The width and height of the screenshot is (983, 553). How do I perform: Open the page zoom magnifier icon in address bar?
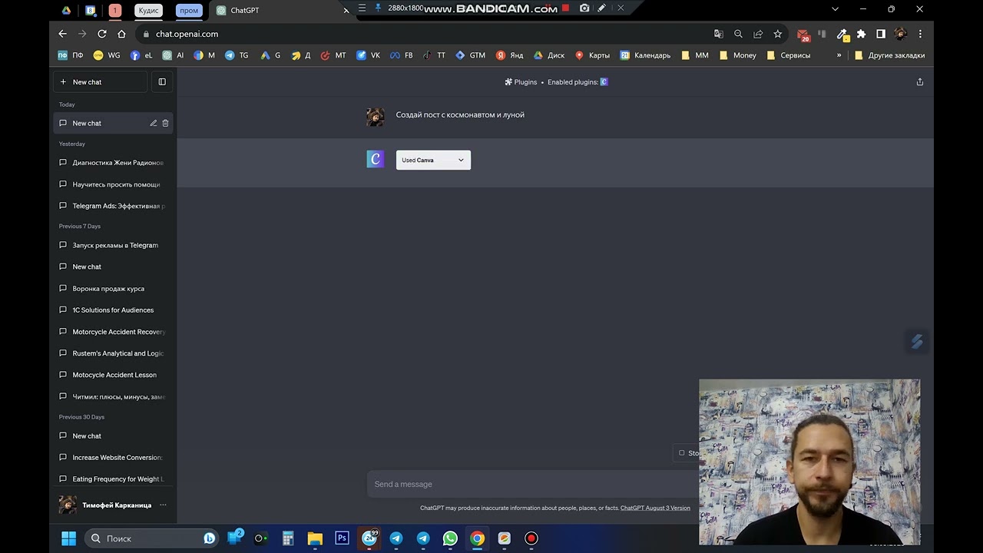pyautogui.click(x=738, y=34)
